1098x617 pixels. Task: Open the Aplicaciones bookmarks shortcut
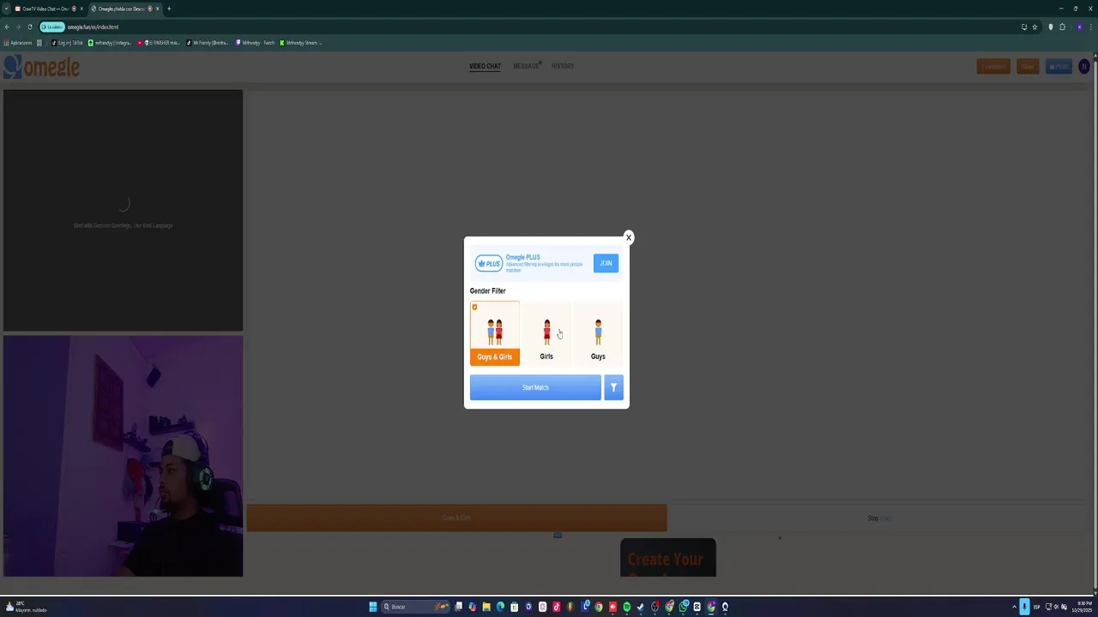pyautogui.click(x=18, y=43)
